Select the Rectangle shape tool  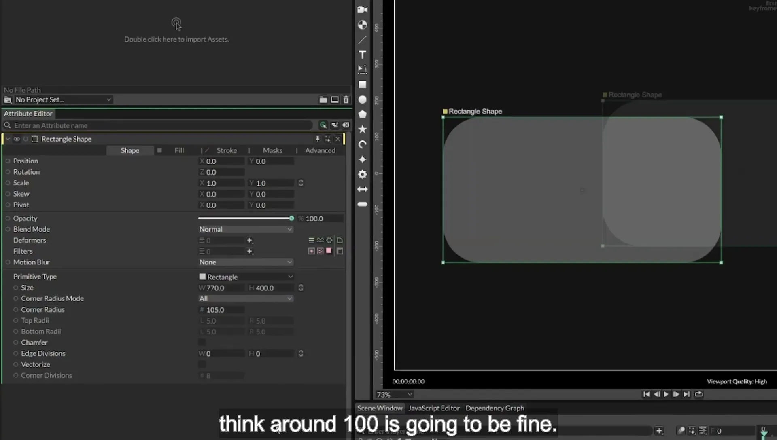(x=362, y=85)
